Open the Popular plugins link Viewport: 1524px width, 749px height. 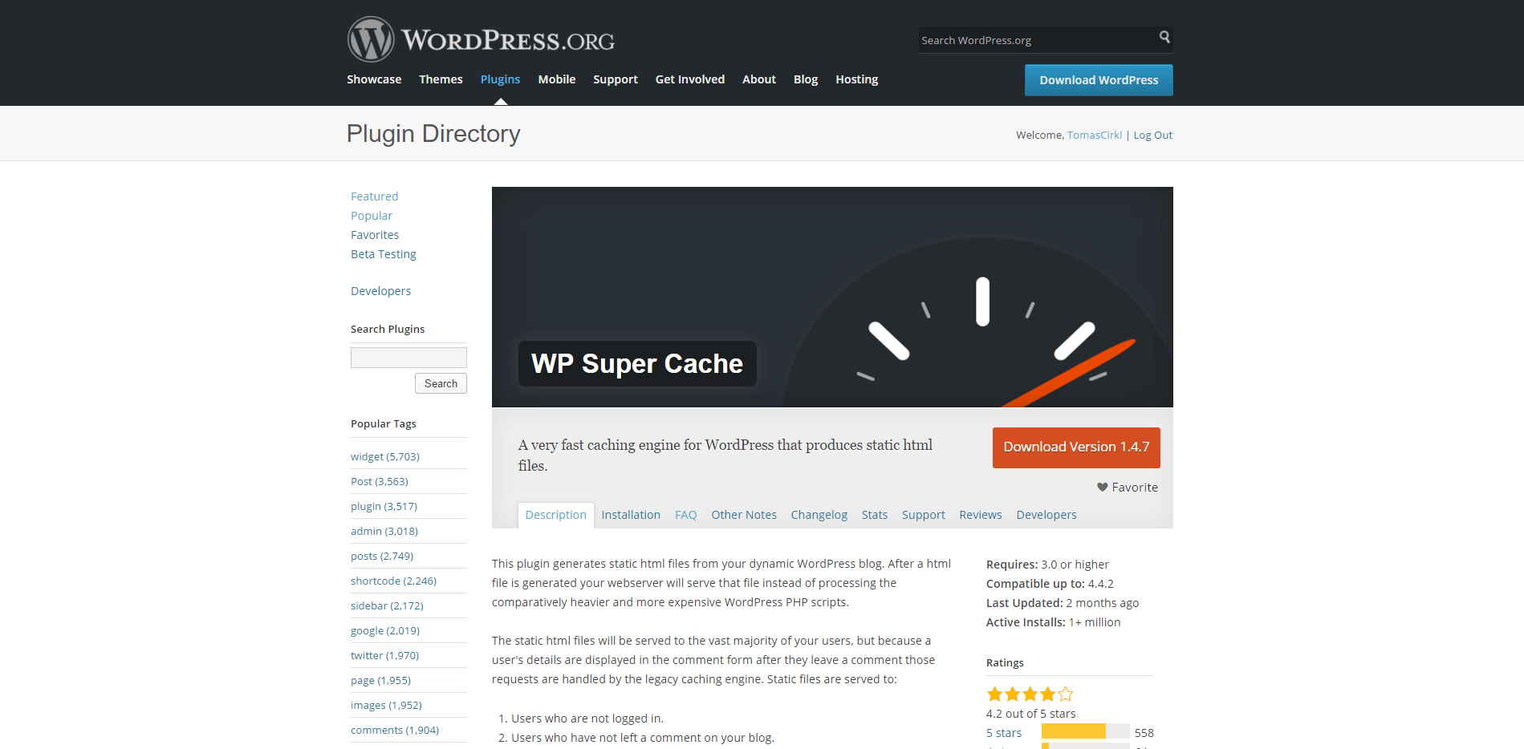pos(372,216)
